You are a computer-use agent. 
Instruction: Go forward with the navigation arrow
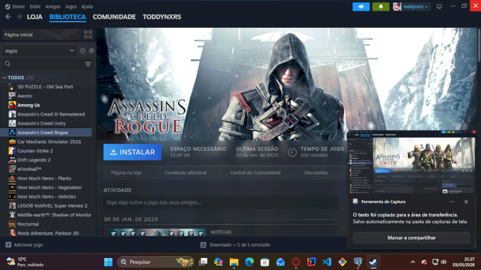click(19, 17)
